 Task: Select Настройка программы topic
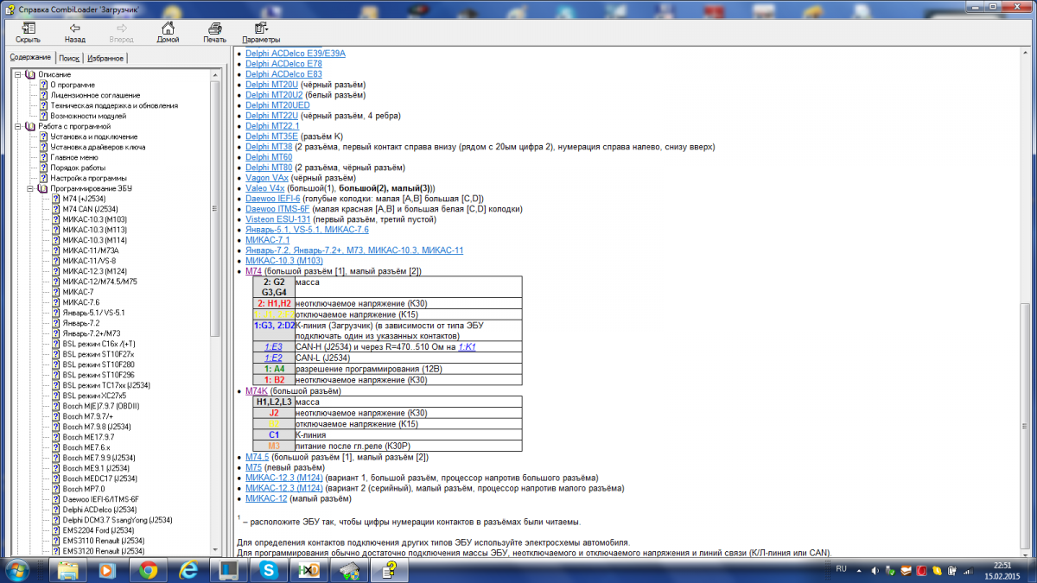click(88, 178)
